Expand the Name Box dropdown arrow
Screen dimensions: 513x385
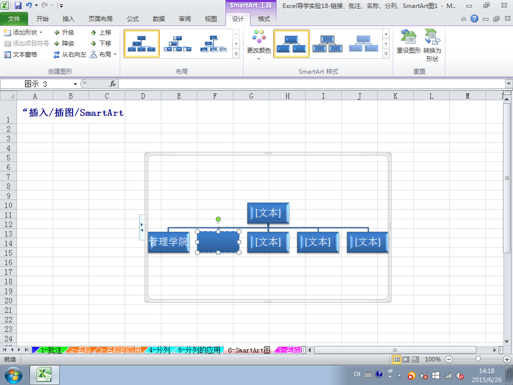pyautogui.click(x=75, y=84)
